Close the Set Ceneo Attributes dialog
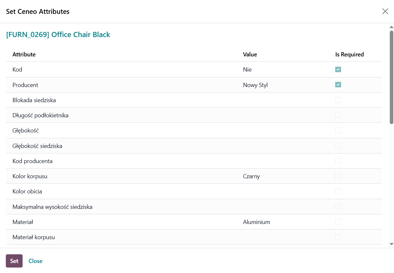Screen dimensions: 394x273 click(385, 11)
